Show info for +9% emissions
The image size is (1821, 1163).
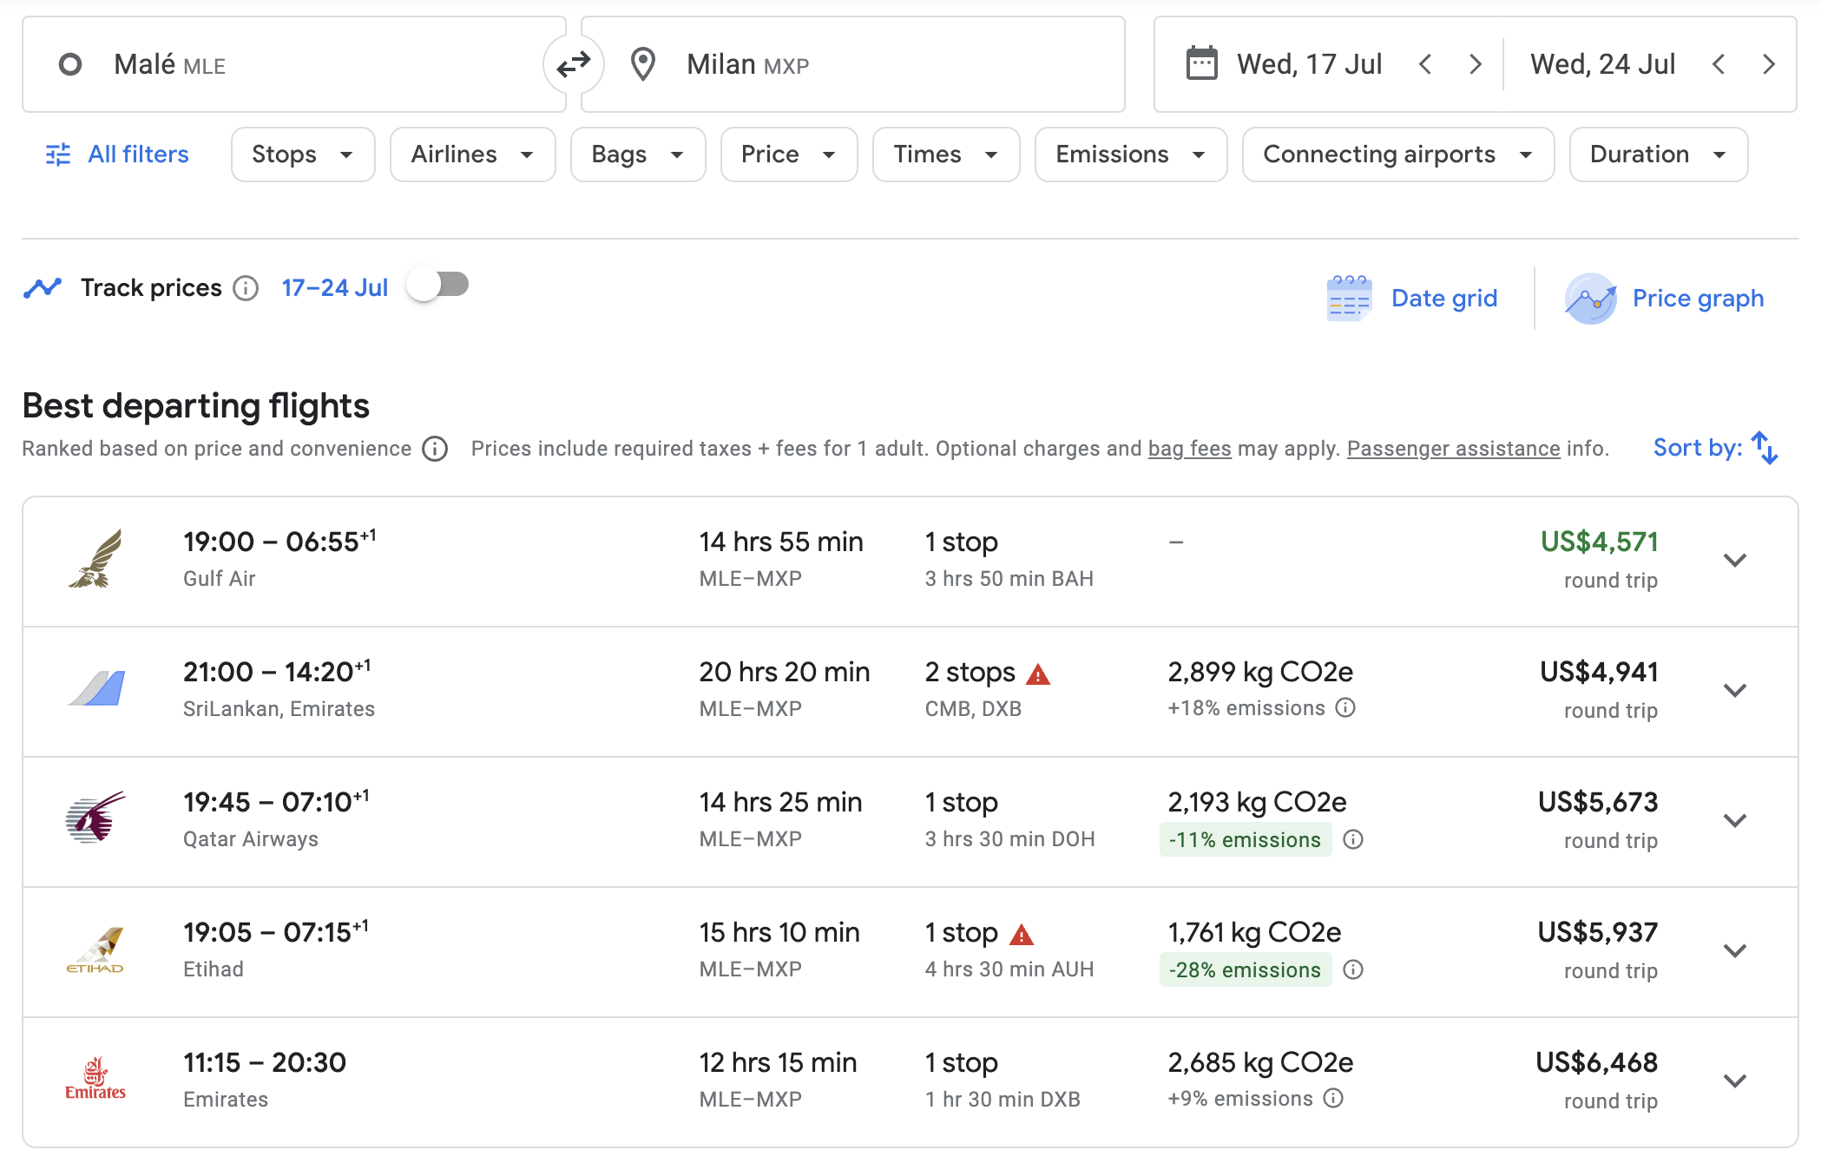1333,1099
